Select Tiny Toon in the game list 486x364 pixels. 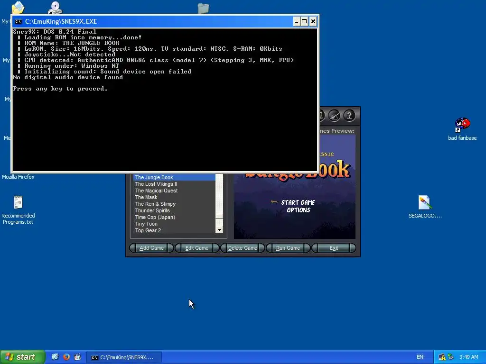click(x=174, y=224)
